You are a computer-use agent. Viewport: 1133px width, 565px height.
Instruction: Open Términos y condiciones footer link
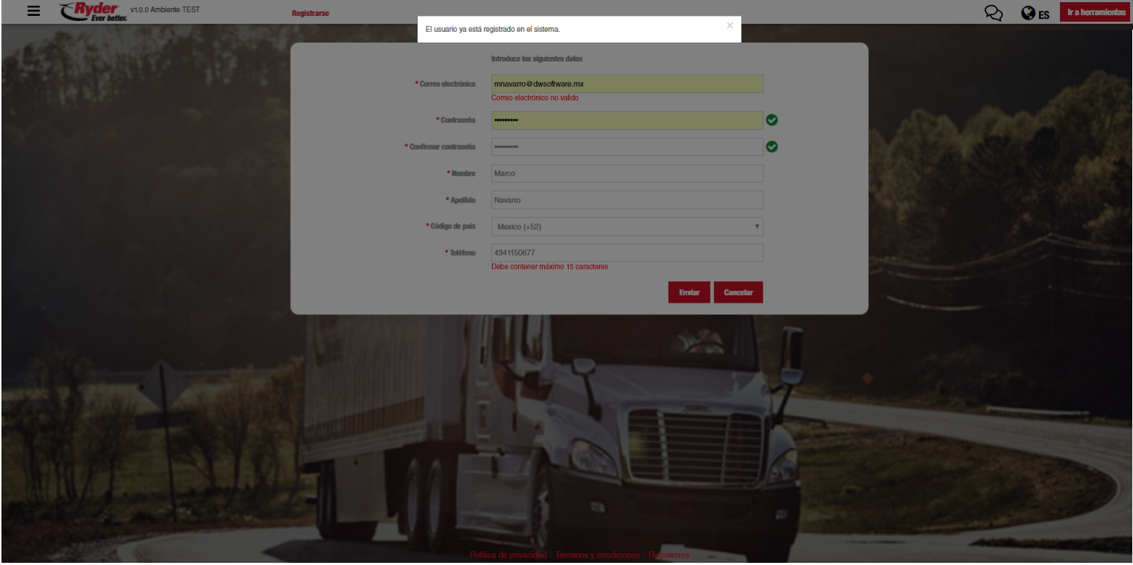coord(598,555)
